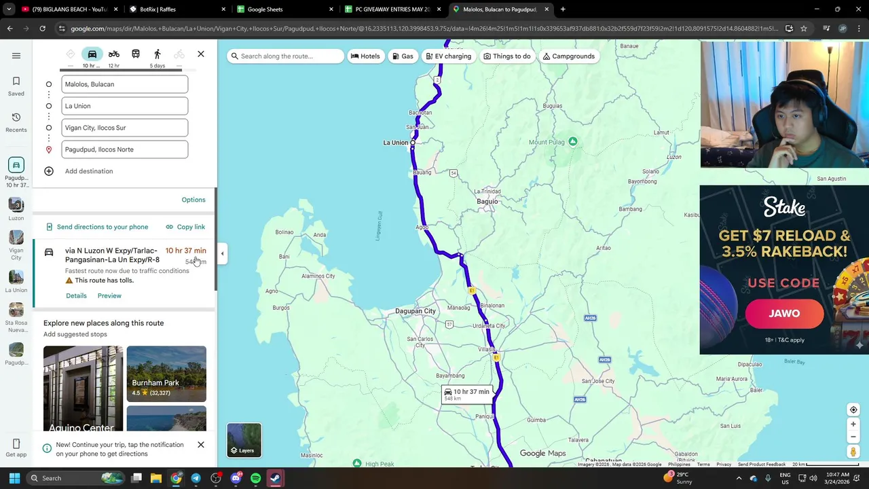The height and width of the screenshot is (489, 869).
Task: Edit the Vigan City, Ilocos Sur stop
Action: (x=125, y=128)
